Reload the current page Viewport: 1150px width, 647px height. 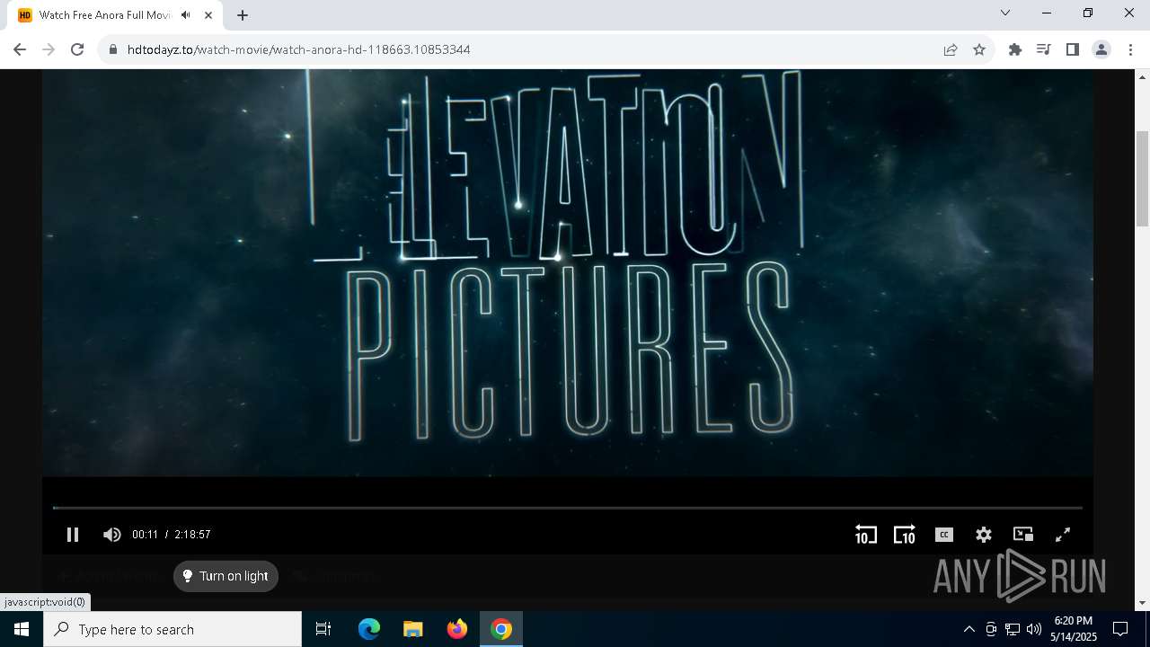77,49
